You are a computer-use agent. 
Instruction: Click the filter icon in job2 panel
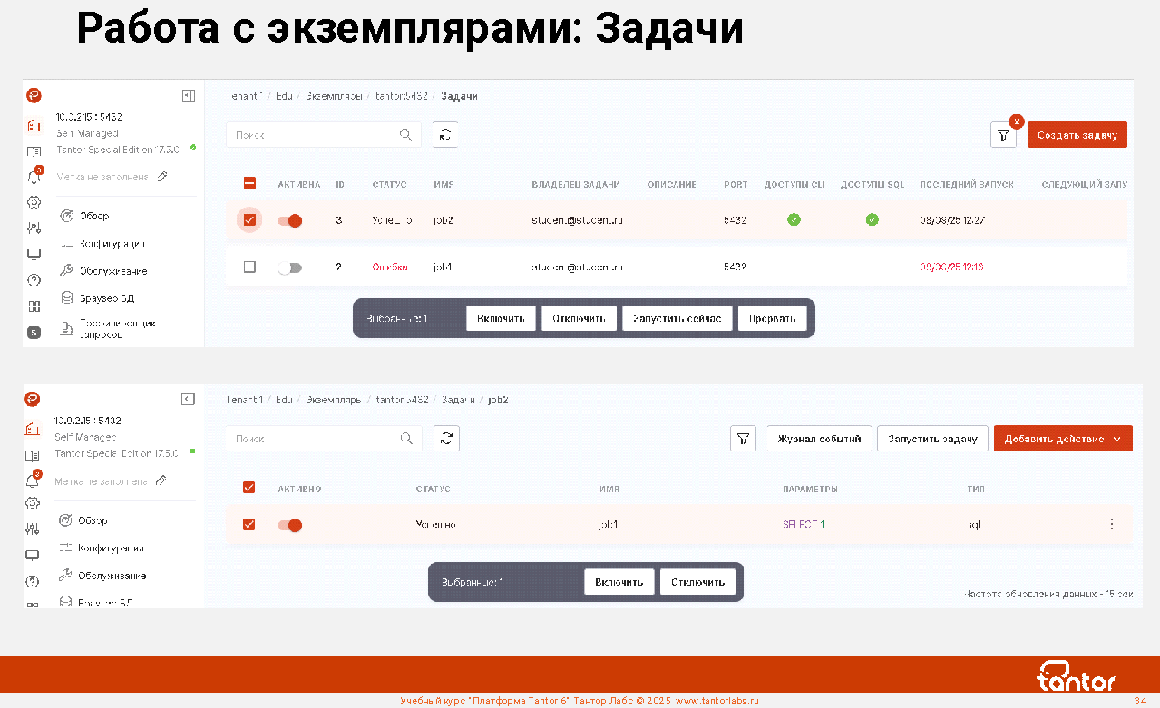[743, 439]
